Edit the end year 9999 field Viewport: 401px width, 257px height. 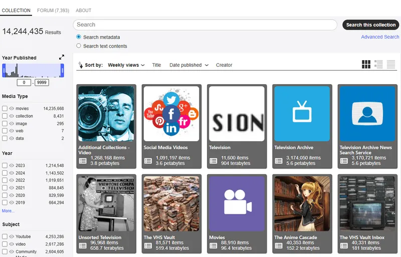click(42, 82)
